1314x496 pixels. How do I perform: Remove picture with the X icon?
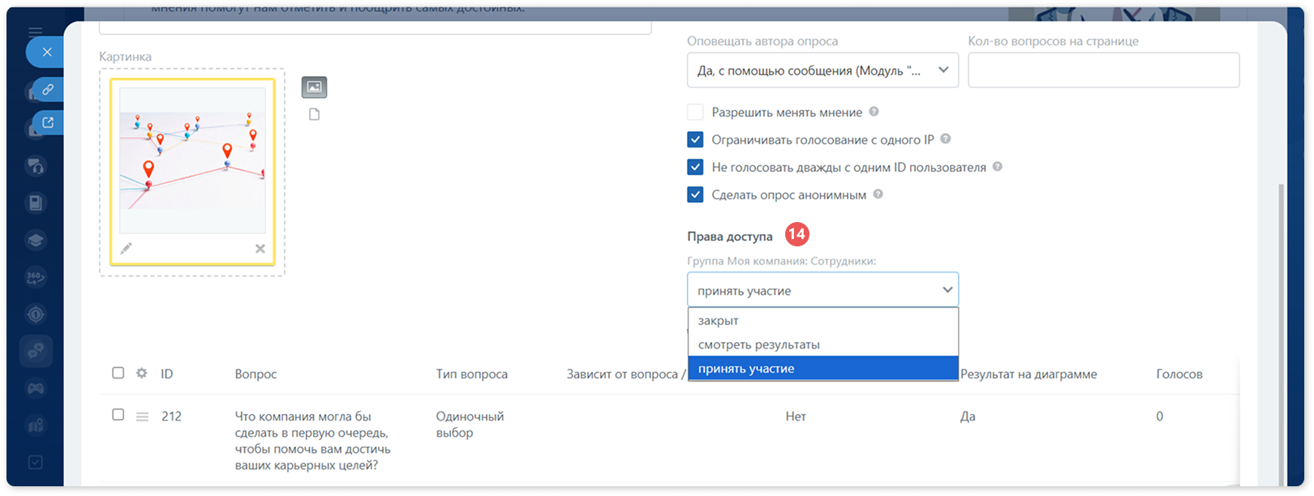click(x=260, y=249)
